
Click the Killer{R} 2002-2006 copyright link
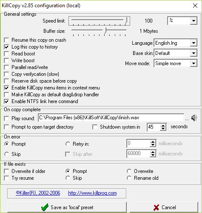38,193
